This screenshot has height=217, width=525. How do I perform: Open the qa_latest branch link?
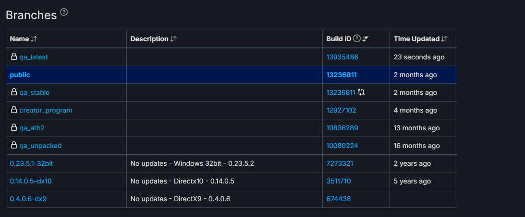34,57
